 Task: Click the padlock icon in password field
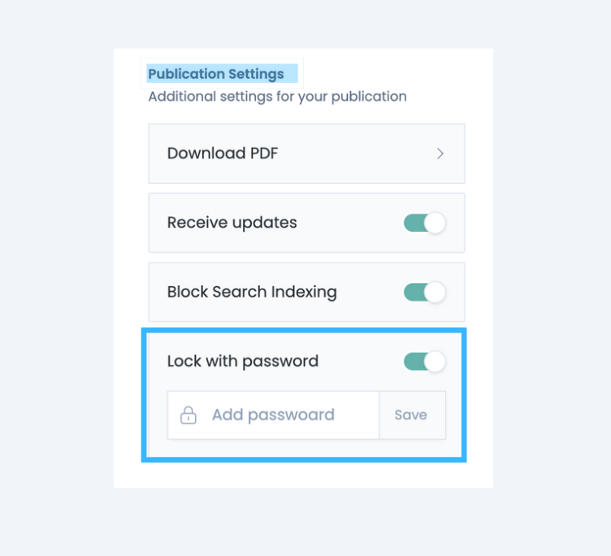188,415
